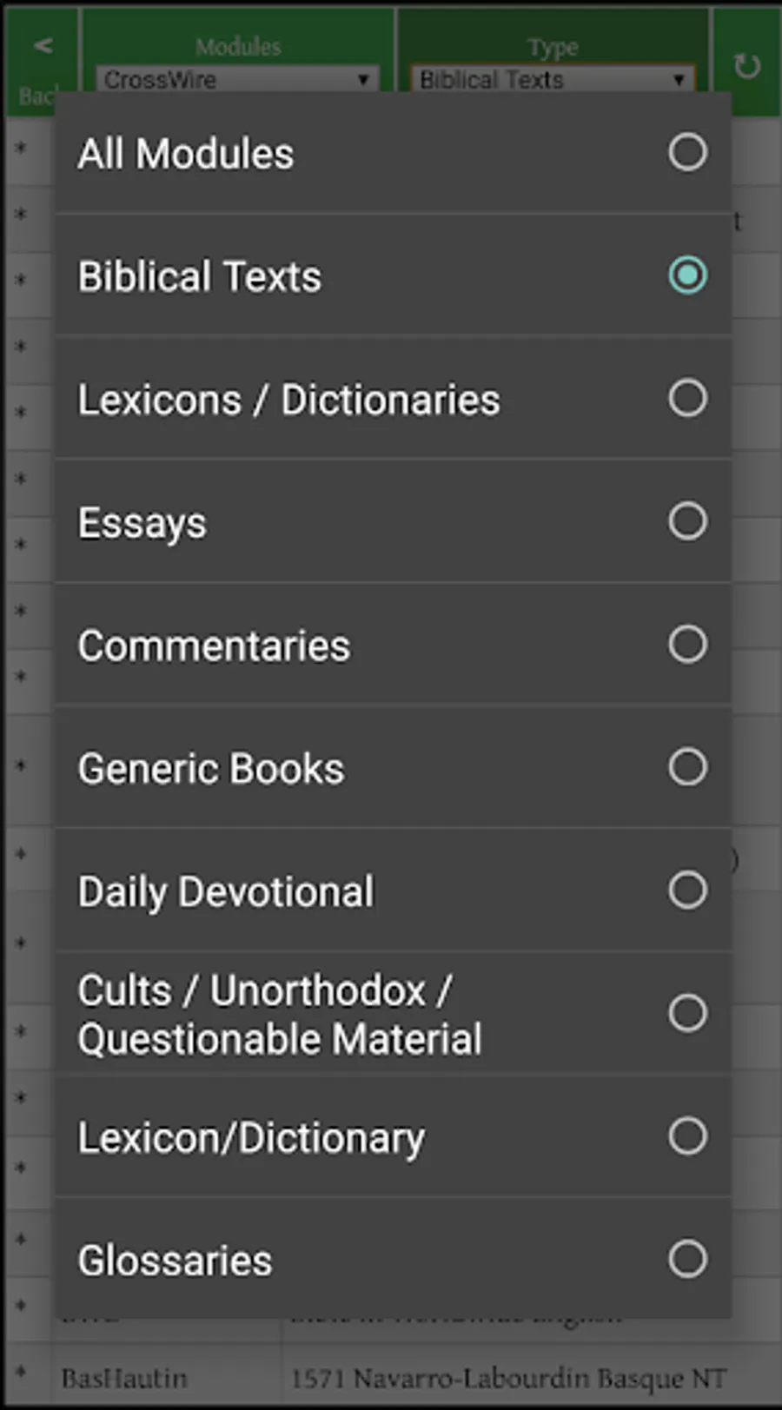782x1410 pixels.
Task: Pick the Glossaries radio button
Action: click(x=687, y=1259)
